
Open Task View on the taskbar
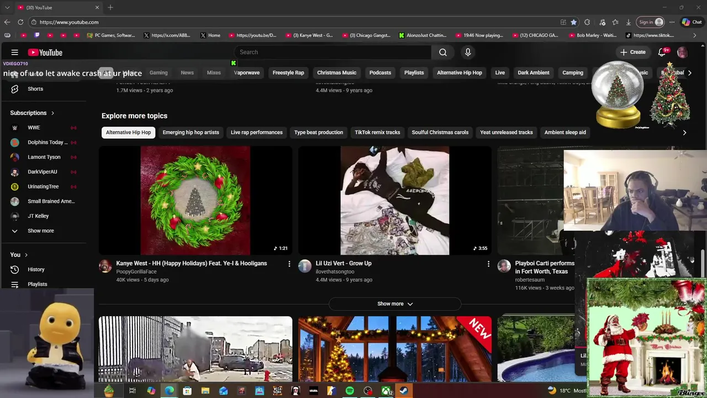point(133,391)
